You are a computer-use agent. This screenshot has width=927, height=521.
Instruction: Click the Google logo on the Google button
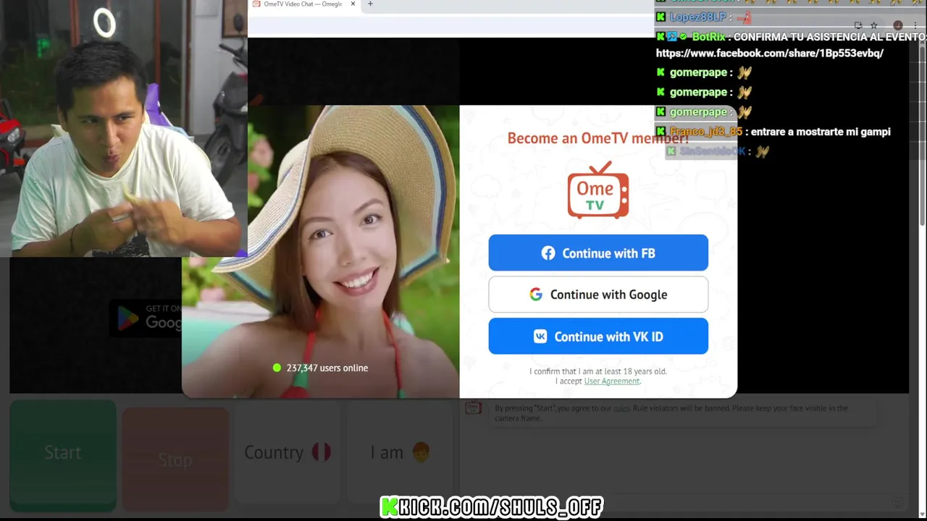536,295
